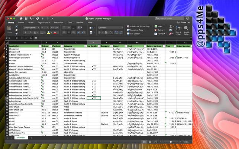239x149 pixels.
Task: Adjust the zoom slider handle
Action: click(x=171, y=142)
